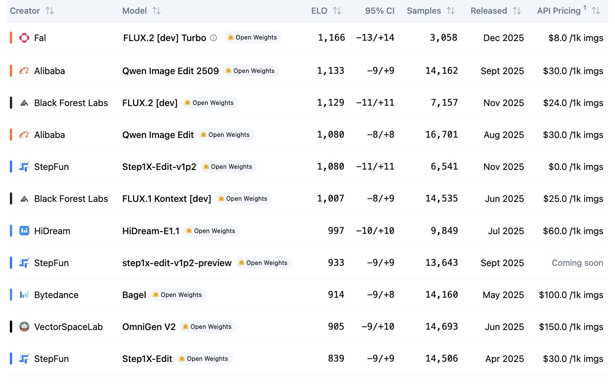Click the HiDream logo icon
Viewport: 615px width, 384px height.
tap(24, 231)
